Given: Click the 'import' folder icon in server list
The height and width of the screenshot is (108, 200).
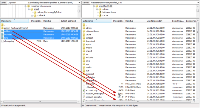Looking at the screenshot, I should pyautogui.click(x=84, y=51).
